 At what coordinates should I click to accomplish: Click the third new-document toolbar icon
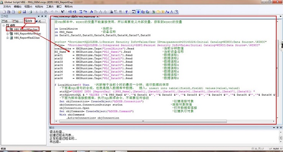pos(13,12)
